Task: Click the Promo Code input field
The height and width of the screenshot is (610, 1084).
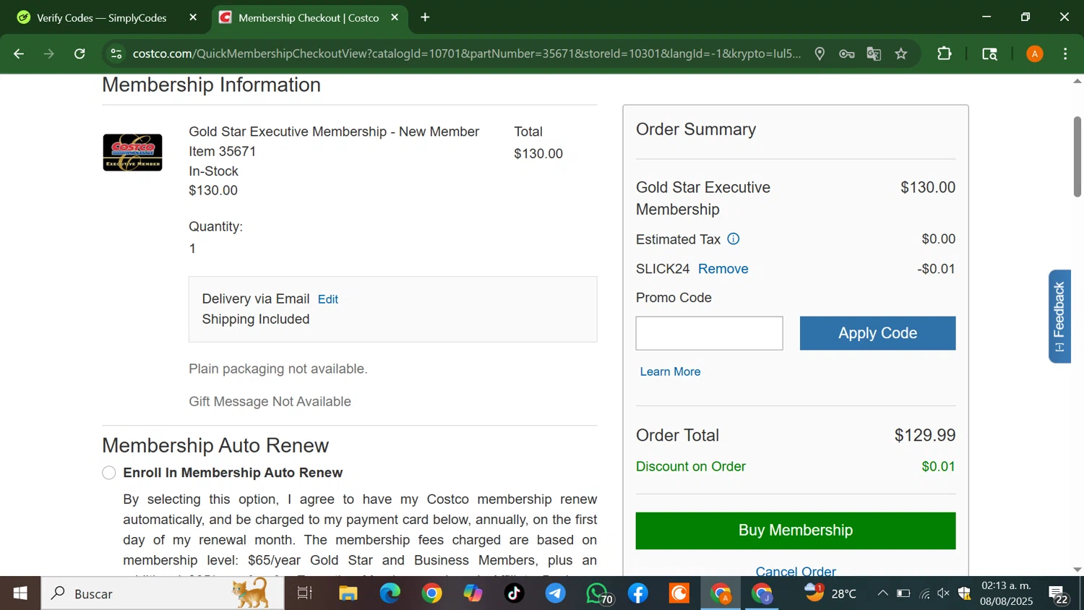Action: 709,333
